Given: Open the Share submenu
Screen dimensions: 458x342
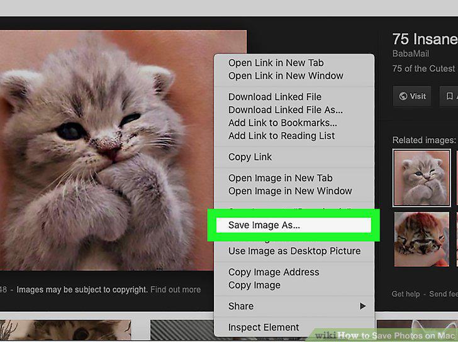Looking at the screenshot, I should pos(294,306).
